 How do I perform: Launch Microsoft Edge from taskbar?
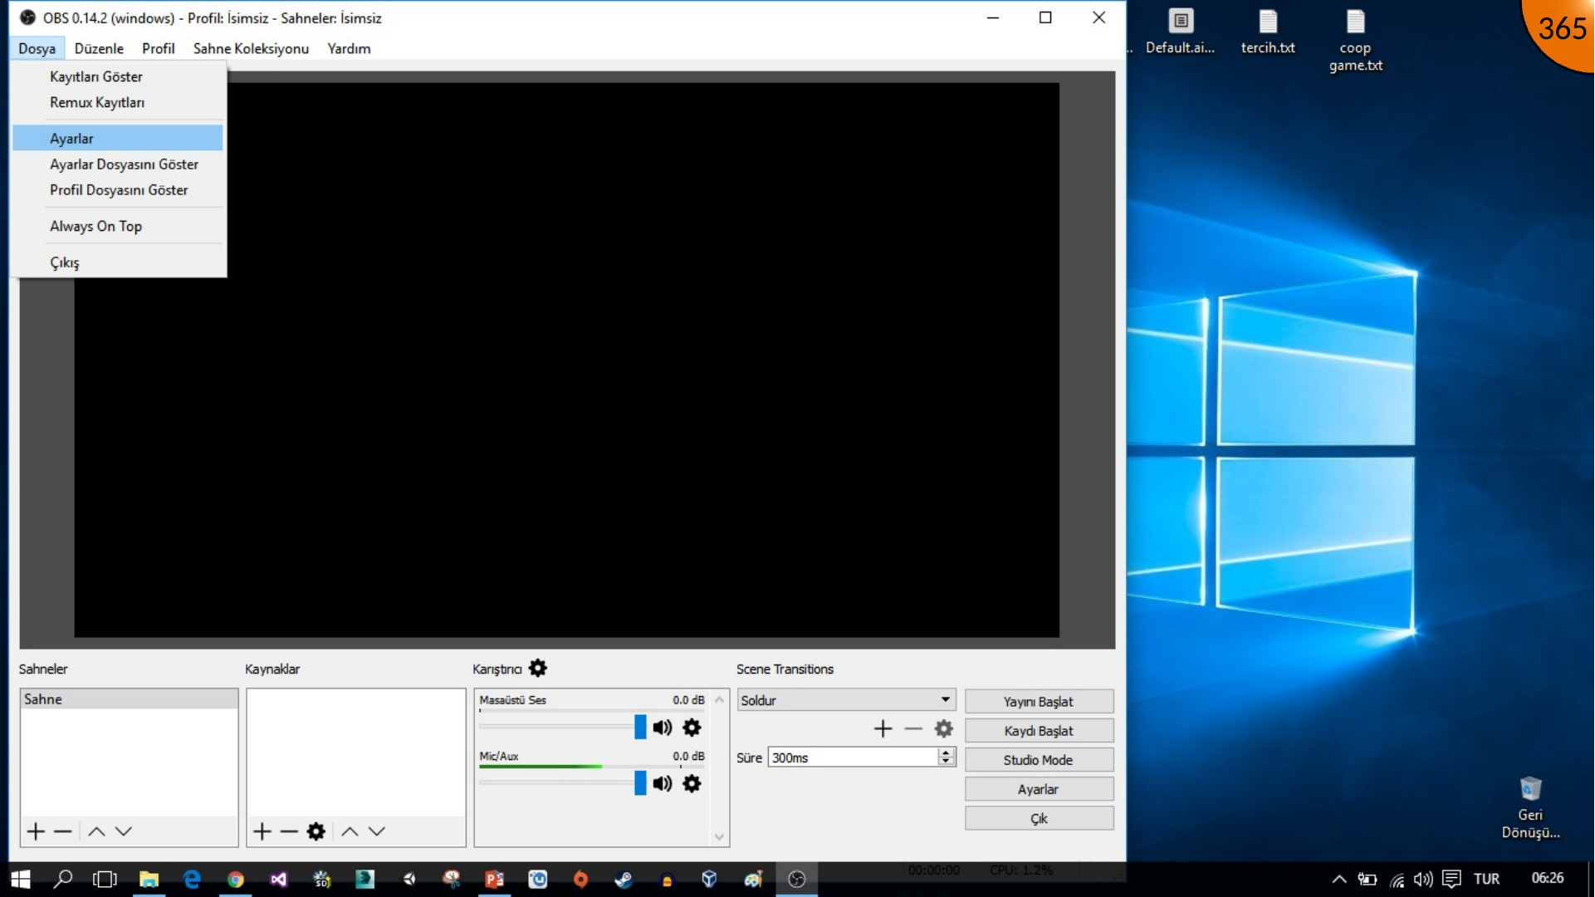coord(192,879)
